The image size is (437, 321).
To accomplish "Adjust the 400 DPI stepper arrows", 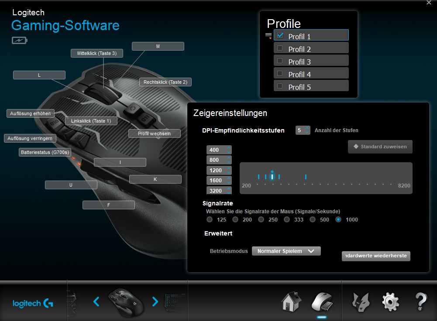I will pyautogui.click(x=228, y=150).
